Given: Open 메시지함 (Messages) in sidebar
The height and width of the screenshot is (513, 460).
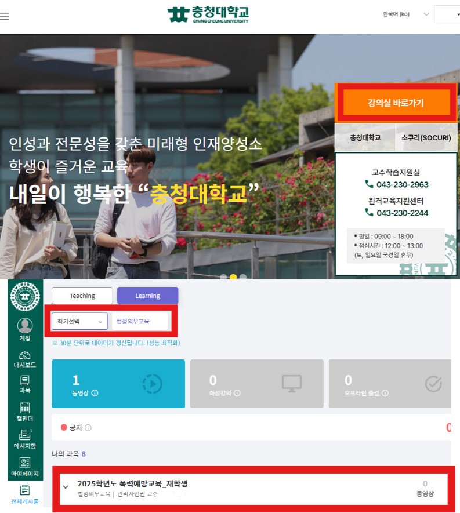Looking at the screenshot, I should click(24, 439).
